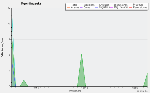Click the red Reversiones legend line swatch
Screen dimensions: 150x93
(130, 7)
